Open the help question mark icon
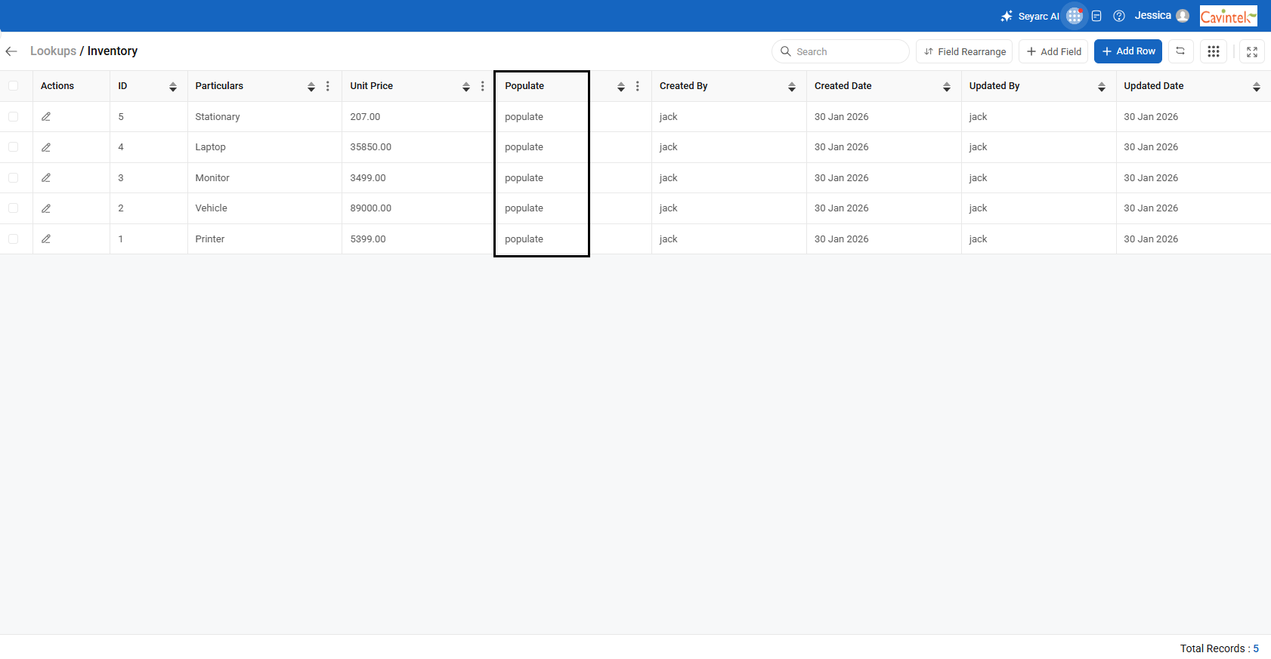Image resolution: width=1271 pixels, height=659 pixels. [x=1119, y=16]
